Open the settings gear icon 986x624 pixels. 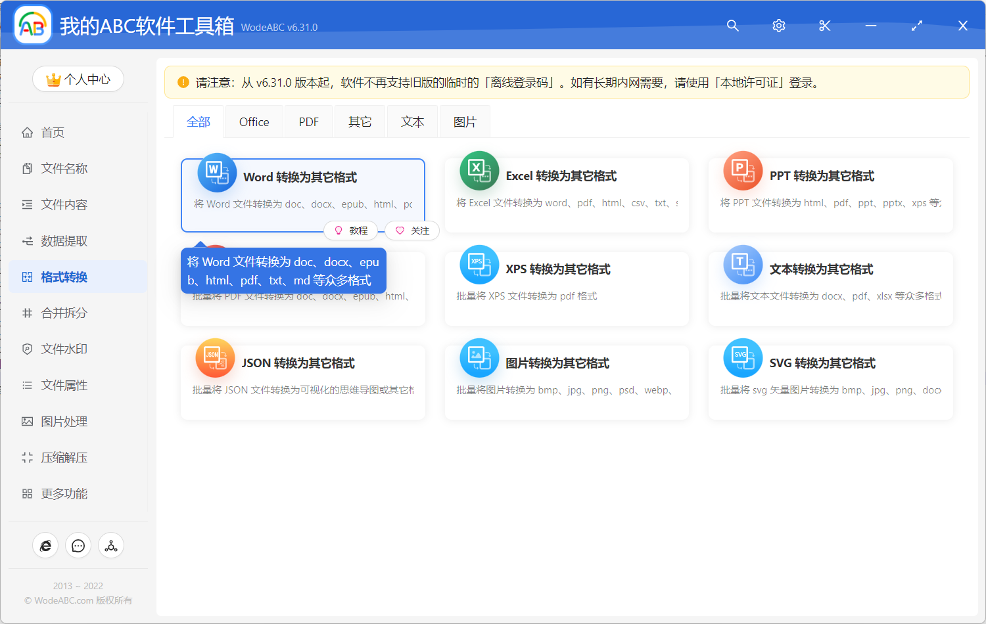pyautogui.click(x=778, y=26)
